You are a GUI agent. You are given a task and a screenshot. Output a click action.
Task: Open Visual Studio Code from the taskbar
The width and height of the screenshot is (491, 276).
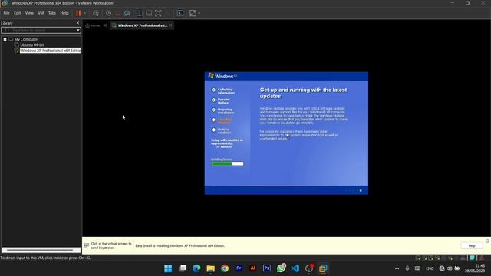click(295, 268)
